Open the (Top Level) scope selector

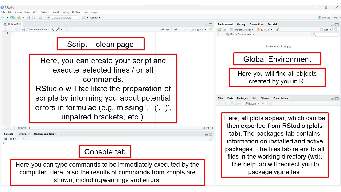click(x=23, y=128)
